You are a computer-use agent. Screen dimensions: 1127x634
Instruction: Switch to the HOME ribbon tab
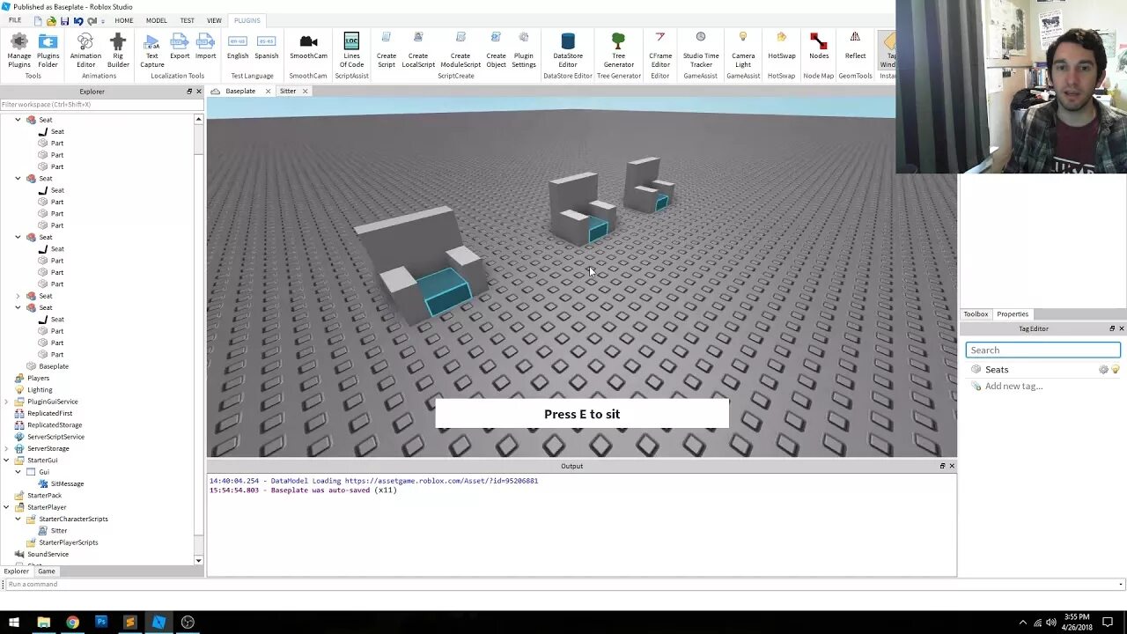click(x=123, y=20)
